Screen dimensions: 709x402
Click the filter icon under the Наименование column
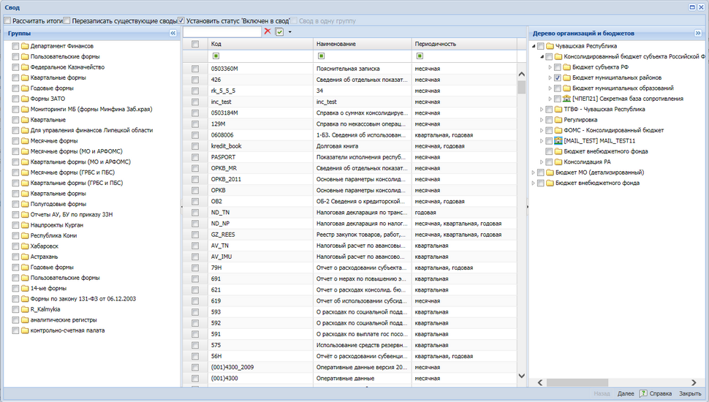(321, 56)
